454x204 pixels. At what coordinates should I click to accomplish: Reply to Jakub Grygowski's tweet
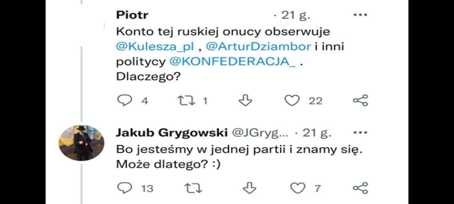pyautogui.click(x=124, y=188)
